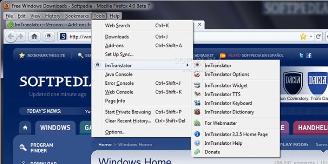Click ImTranslator Widget icon
The image size is (328, 164).
click(x=197, y=85)
